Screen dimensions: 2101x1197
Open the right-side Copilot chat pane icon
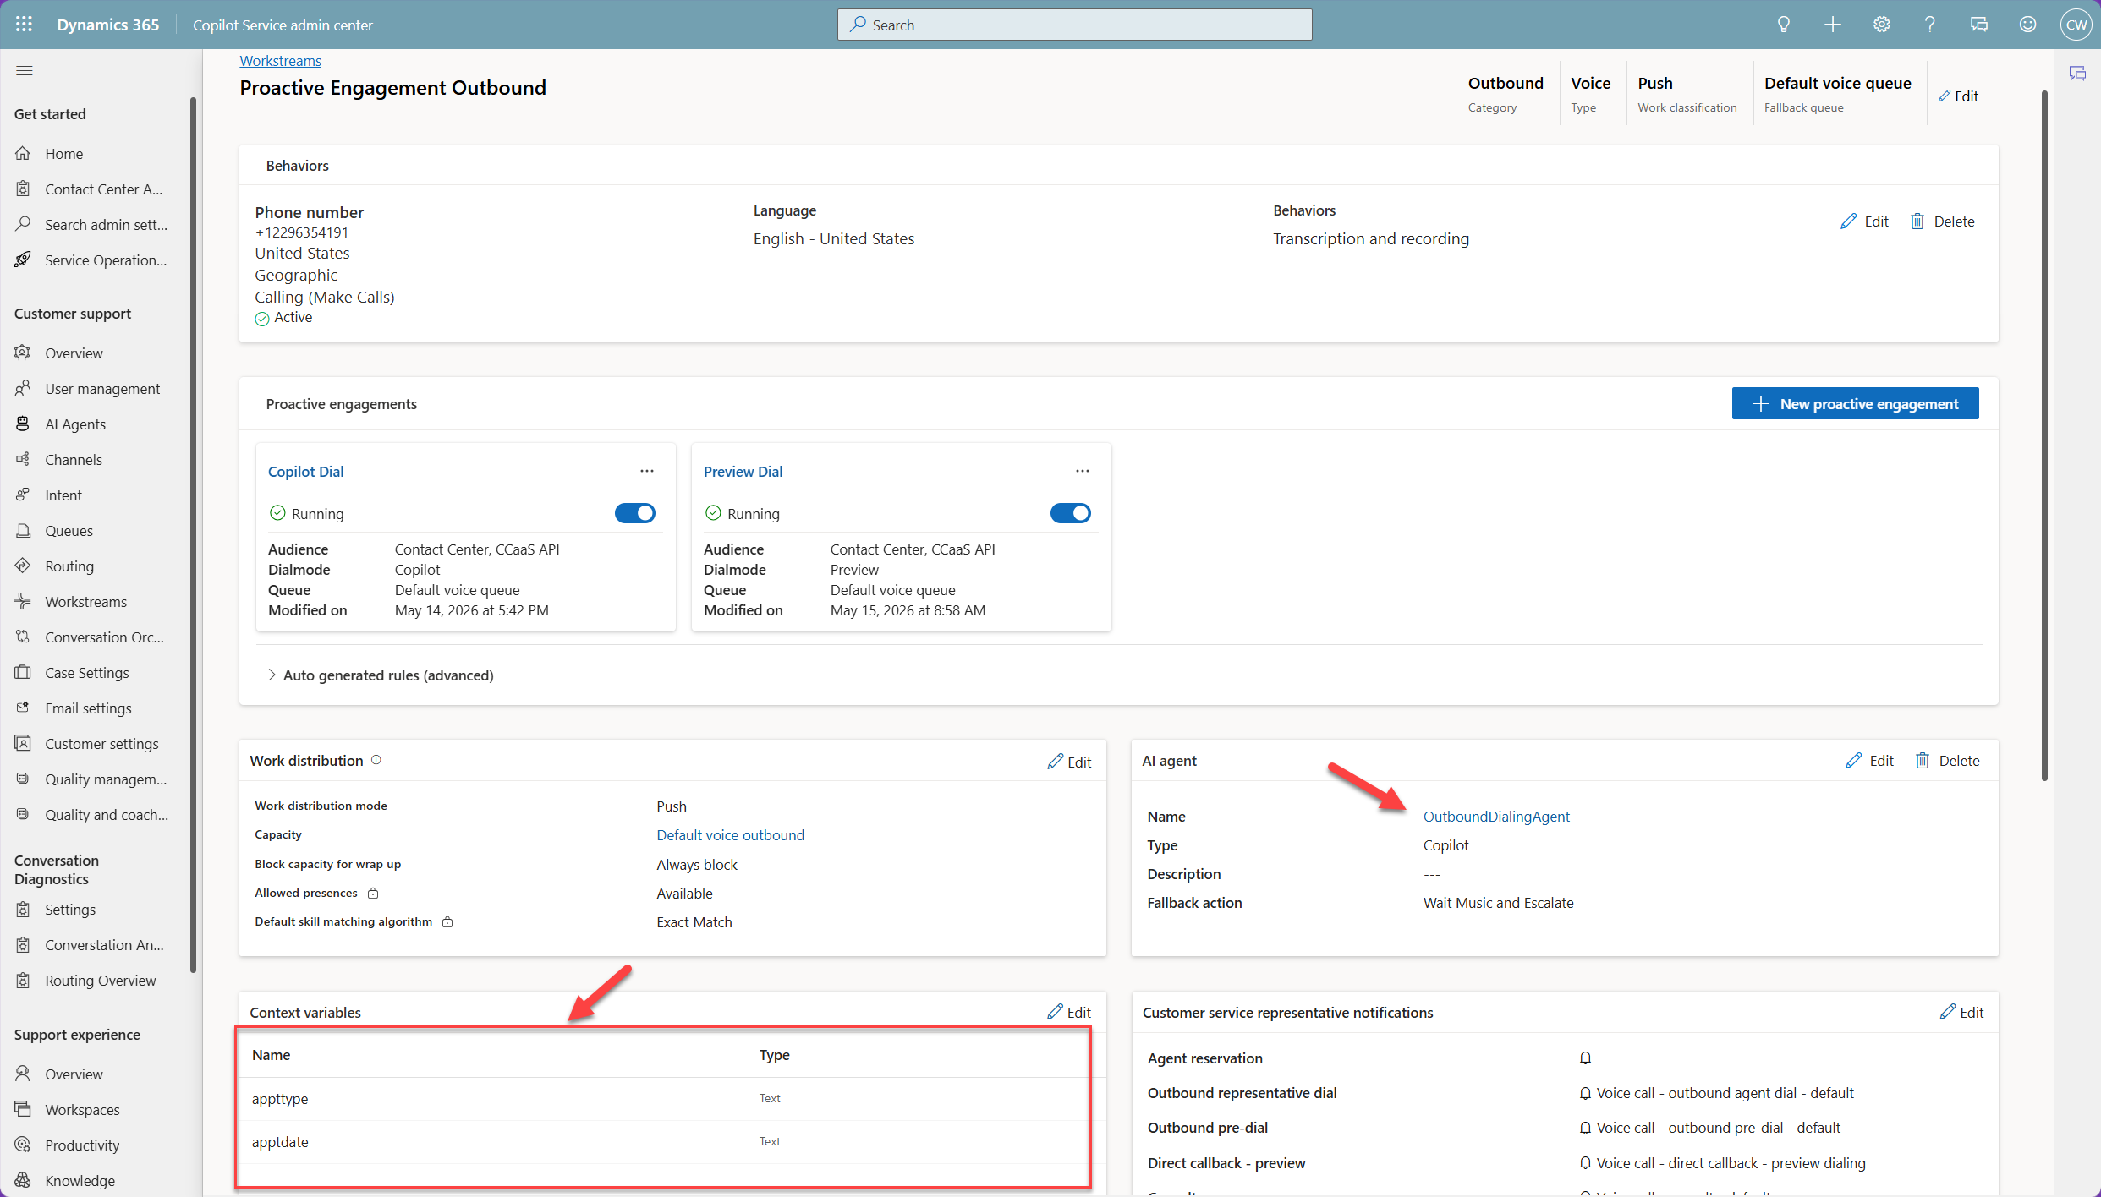pyautogui.click(x=2077, y=74)
